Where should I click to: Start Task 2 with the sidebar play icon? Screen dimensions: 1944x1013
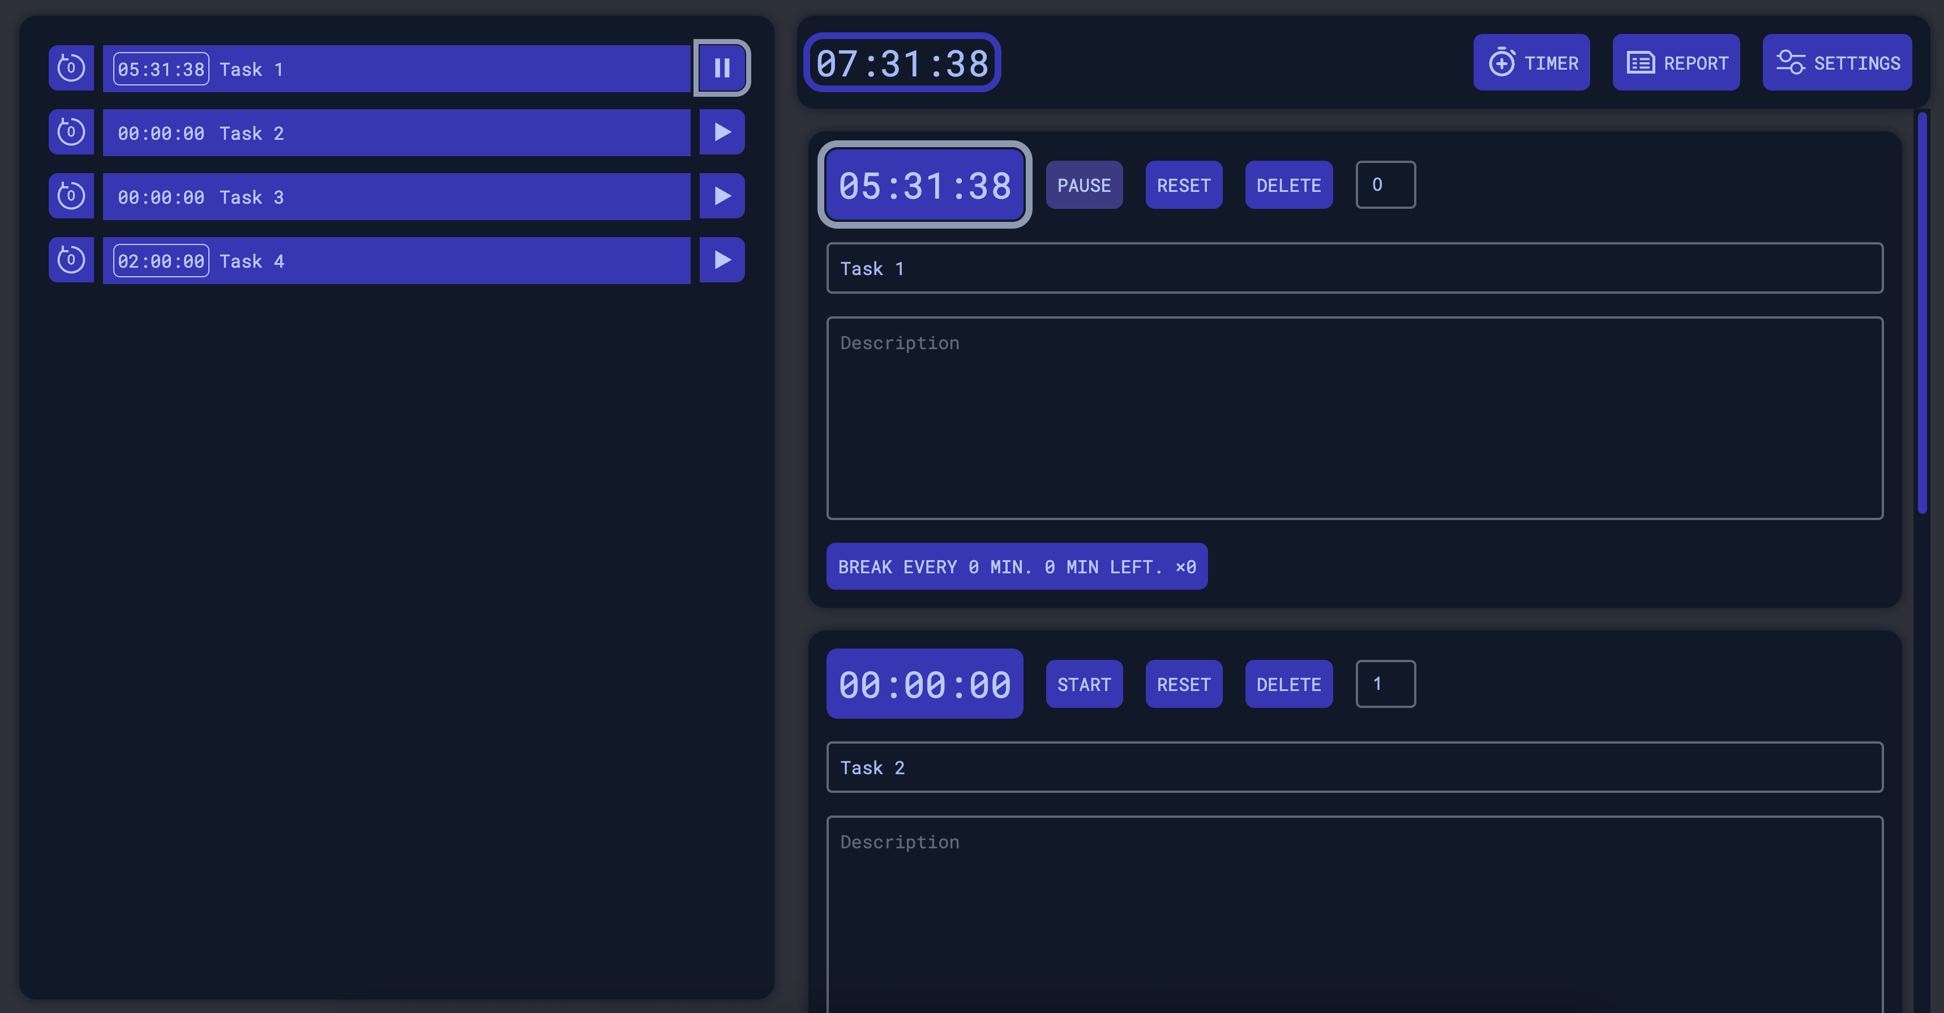coord(721,132)
